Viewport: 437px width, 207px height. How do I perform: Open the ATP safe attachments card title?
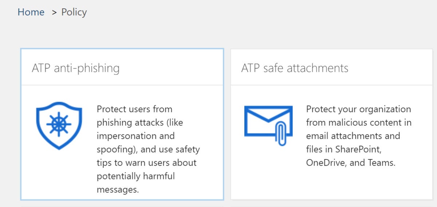[x=295, y=68]
